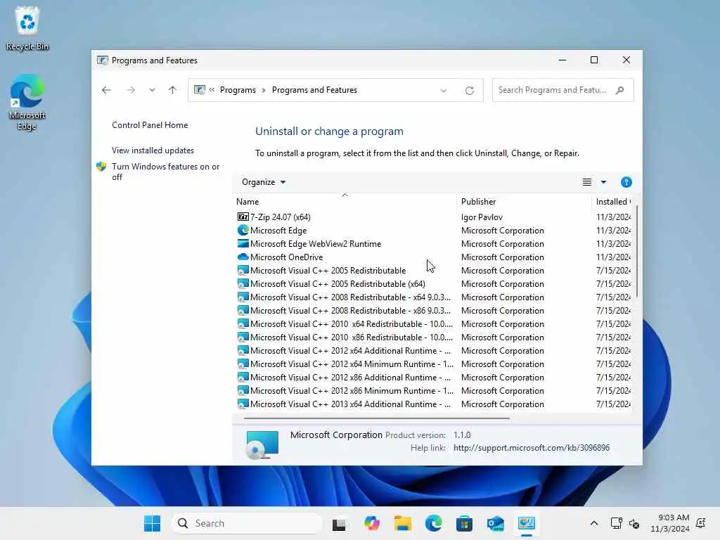Screen dimensions: 720x540
Task: Launch Copilot from the taskbar
Action: [371, 523]
